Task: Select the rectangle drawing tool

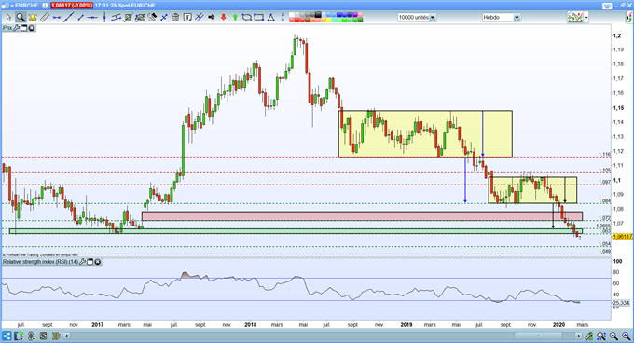Action: [259, 18]
